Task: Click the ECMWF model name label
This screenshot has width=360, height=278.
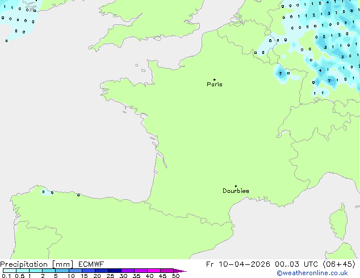Action: [91, 264]
